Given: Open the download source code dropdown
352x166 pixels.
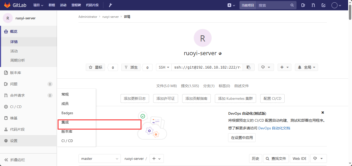Looking at the screenshot, I should tap(266, 67).
